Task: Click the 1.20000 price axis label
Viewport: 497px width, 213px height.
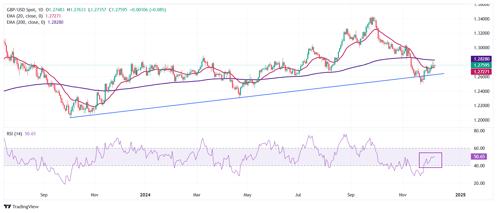Action: click(x=481, y=120)
